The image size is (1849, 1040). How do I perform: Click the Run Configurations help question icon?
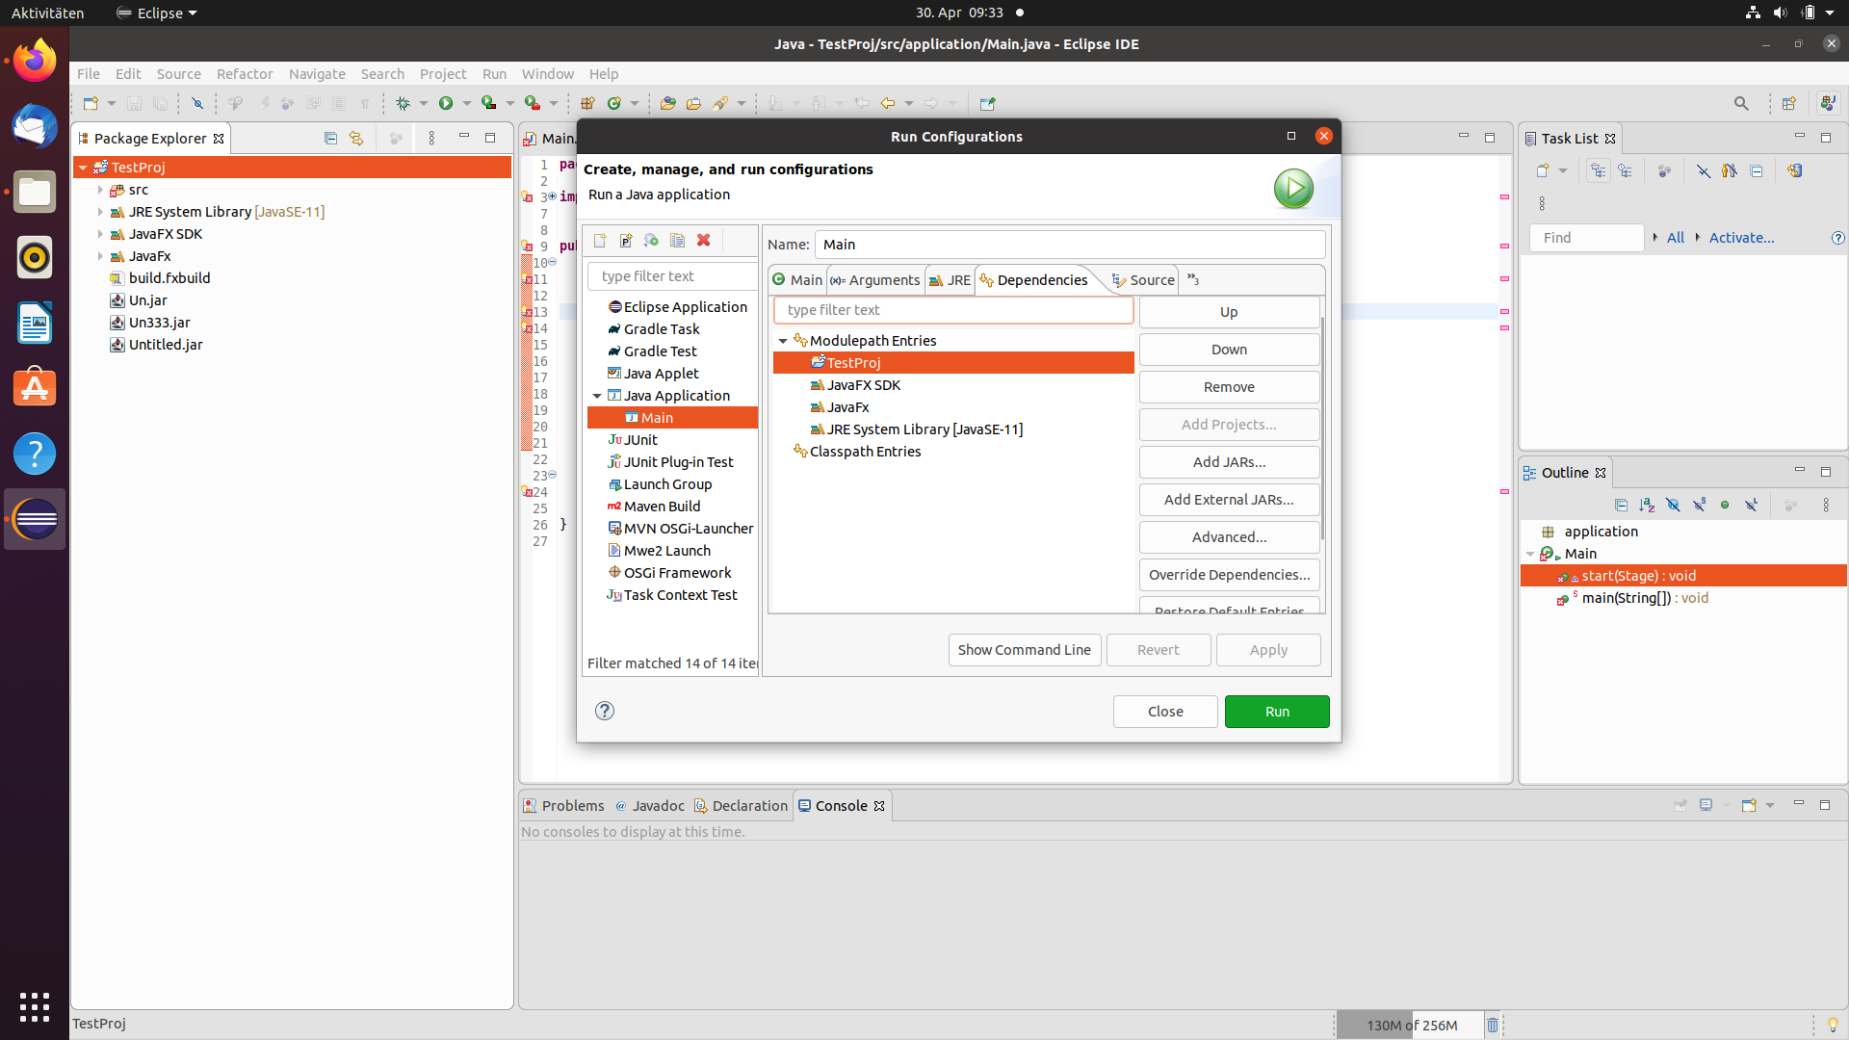[605, 711]
